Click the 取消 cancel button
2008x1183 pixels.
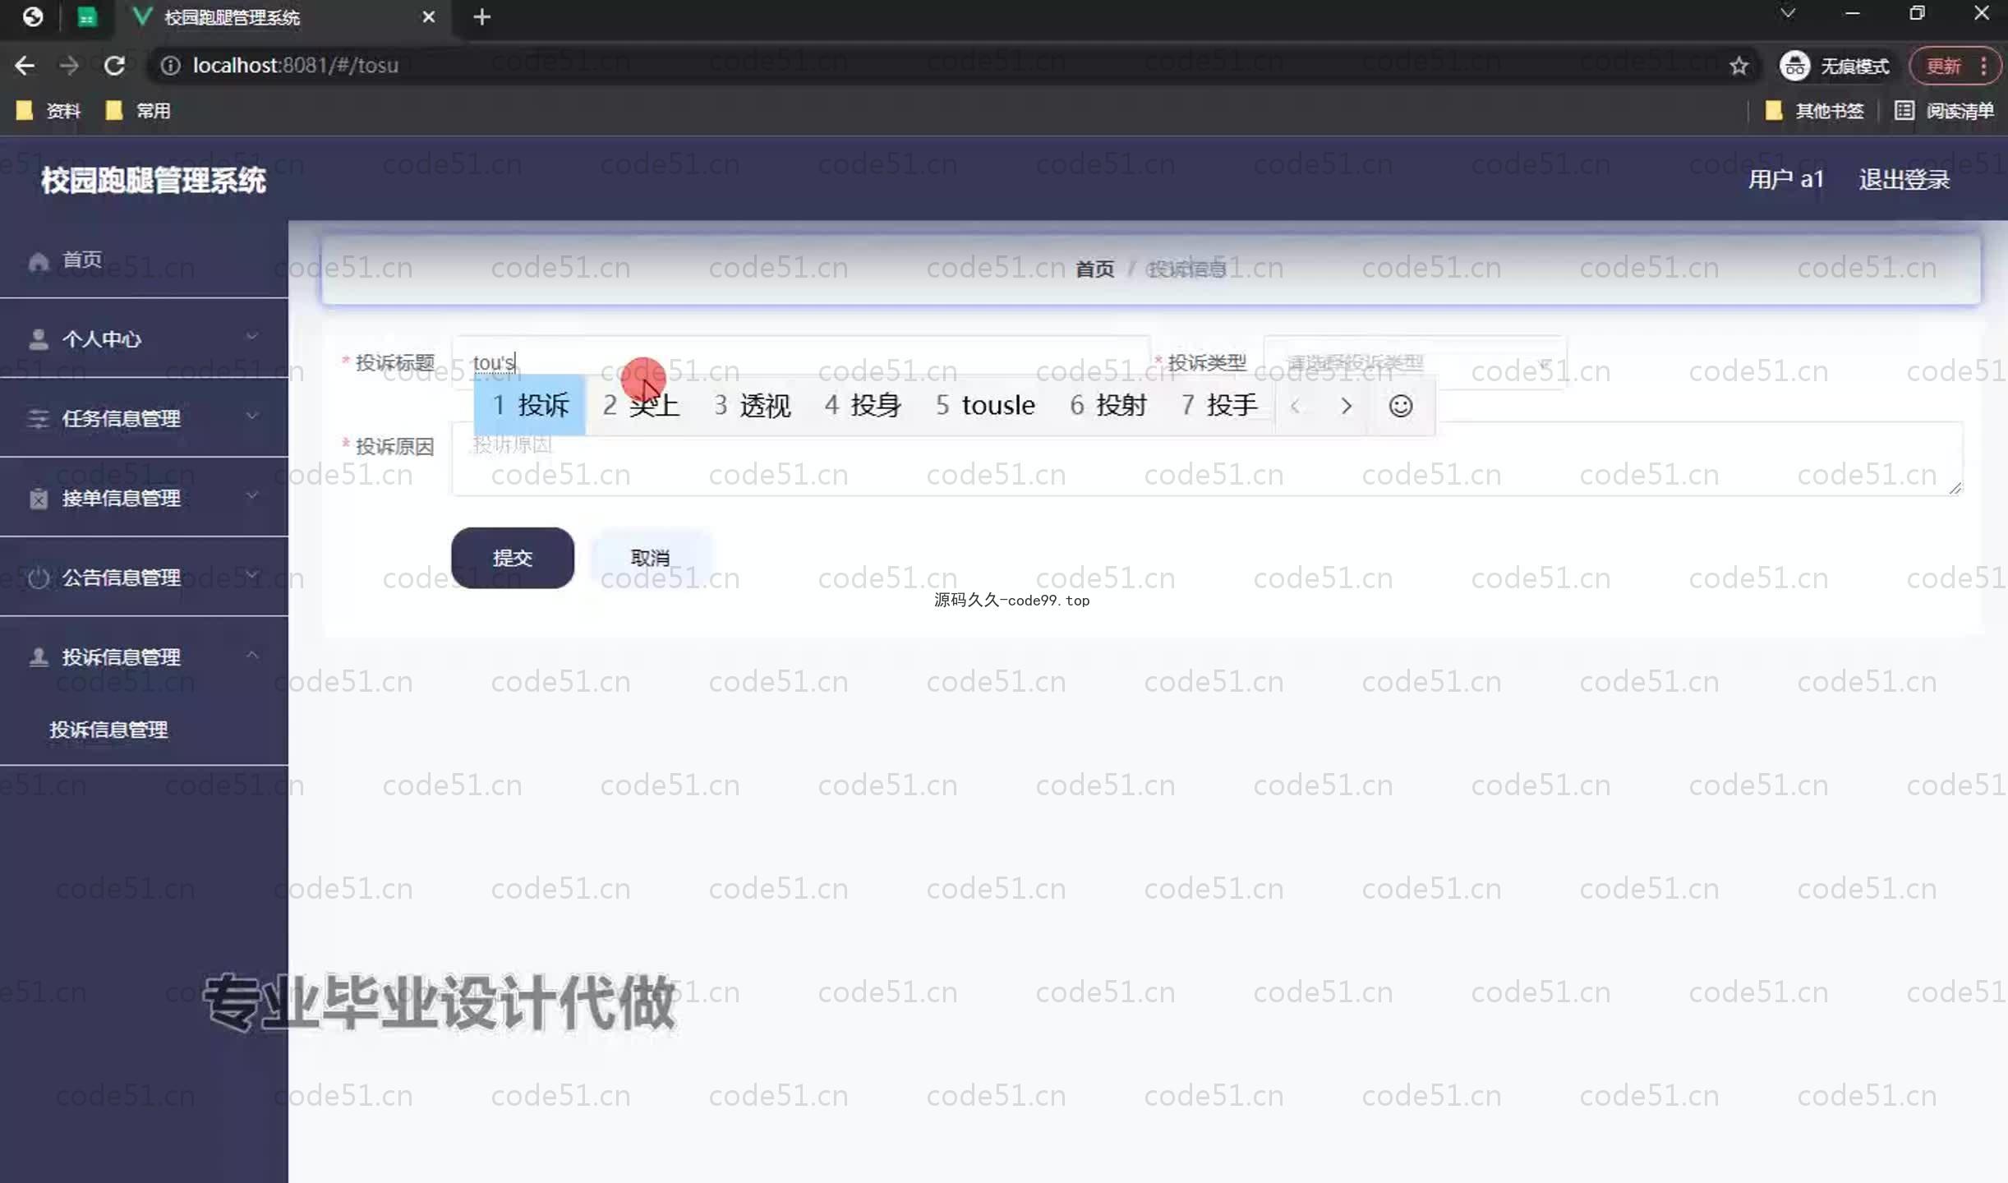click(x=650, y=558)
